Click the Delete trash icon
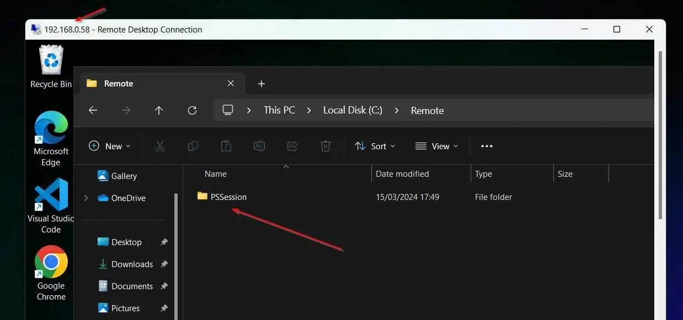683x320 pixels. (326, 146)
